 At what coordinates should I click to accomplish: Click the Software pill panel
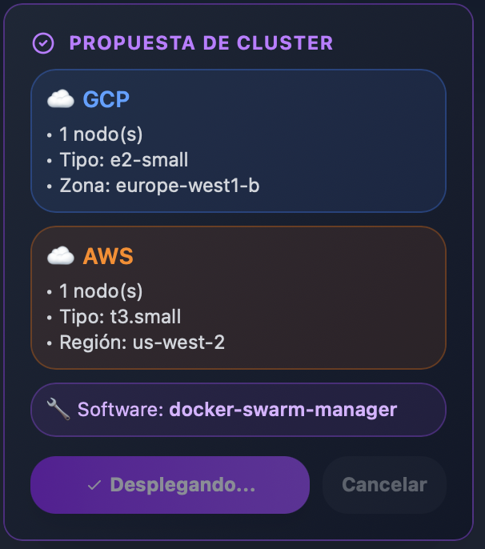coord(238,410)
